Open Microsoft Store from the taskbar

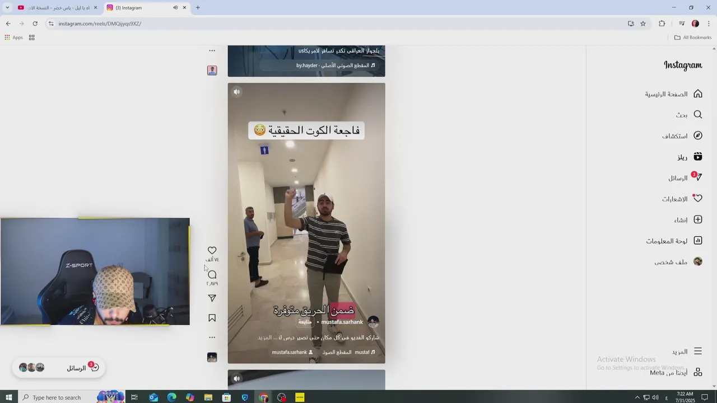click(226, 397)
